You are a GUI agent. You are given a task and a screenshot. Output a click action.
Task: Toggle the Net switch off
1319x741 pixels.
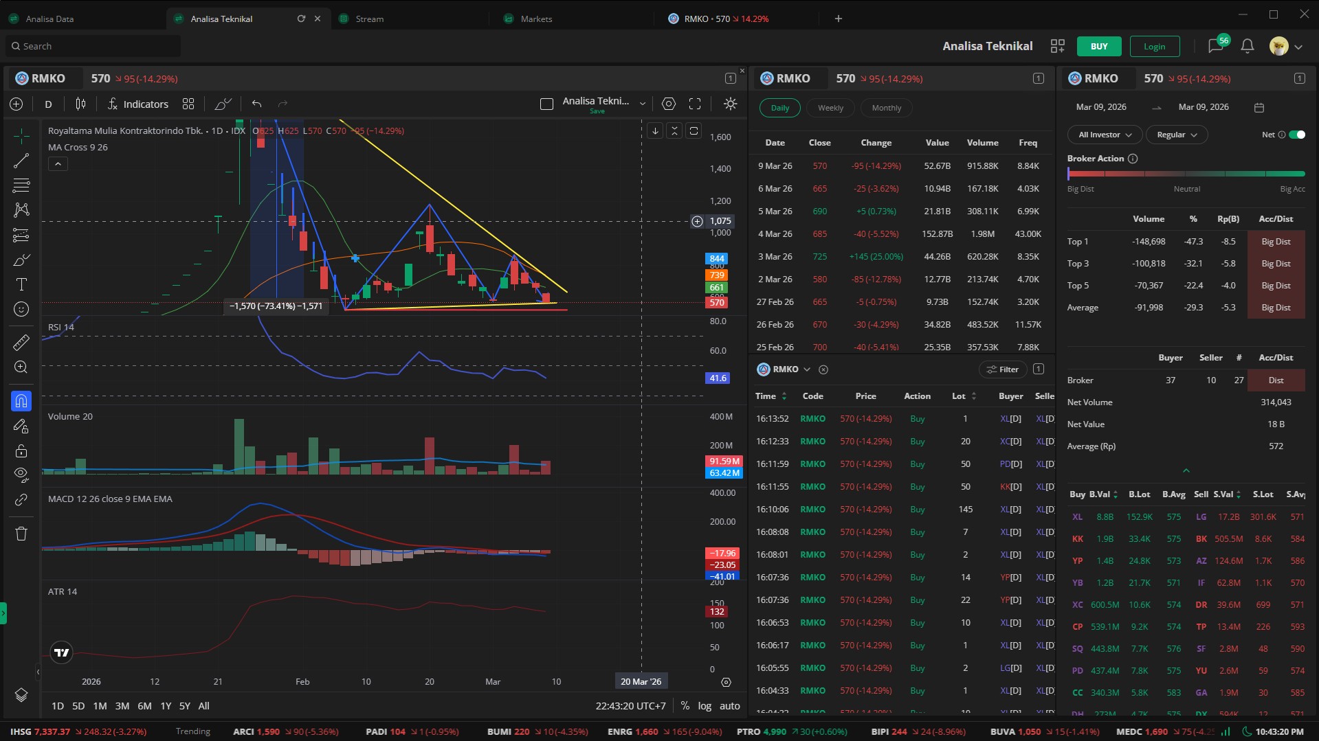(1296, 135)
